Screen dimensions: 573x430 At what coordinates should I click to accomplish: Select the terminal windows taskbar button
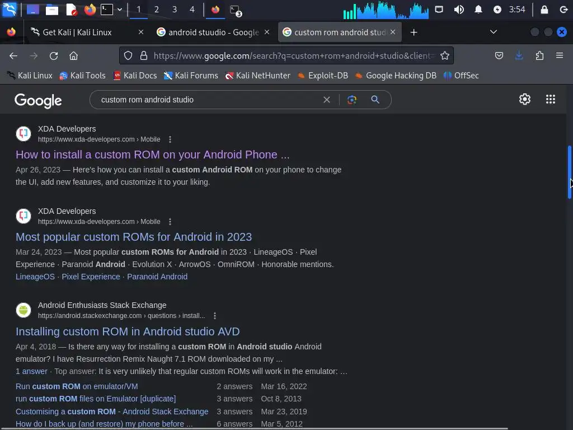coord(236,10)
